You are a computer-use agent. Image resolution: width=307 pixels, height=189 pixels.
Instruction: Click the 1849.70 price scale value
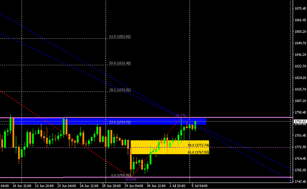click(x=300, y=43)
